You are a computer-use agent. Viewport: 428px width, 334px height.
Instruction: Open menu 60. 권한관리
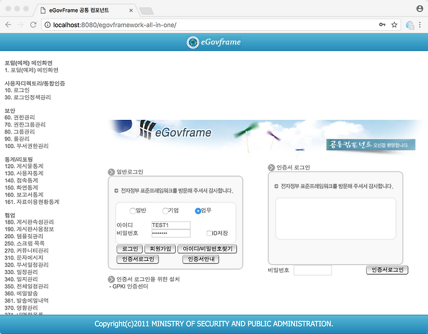(19, 118)
